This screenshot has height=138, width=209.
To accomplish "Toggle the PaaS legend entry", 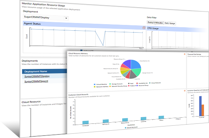I will pyautogui.click(x=131, y=84).
